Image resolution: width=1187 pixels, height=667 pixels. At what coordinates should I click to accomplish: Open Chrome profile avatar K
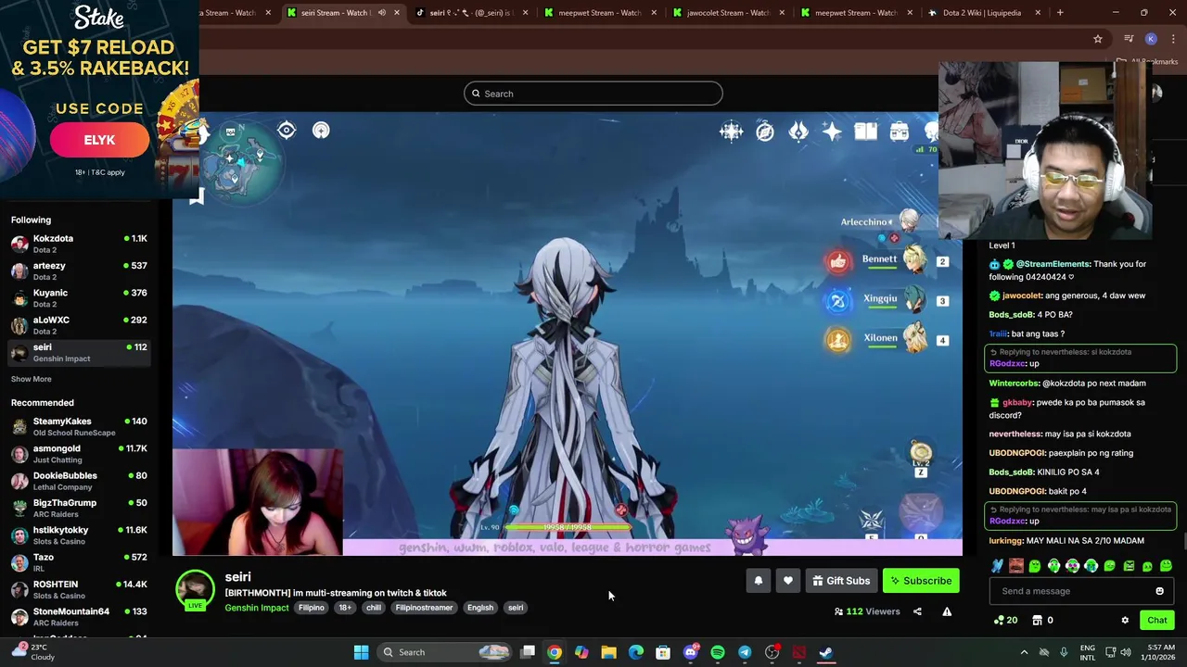(1151, 39)
